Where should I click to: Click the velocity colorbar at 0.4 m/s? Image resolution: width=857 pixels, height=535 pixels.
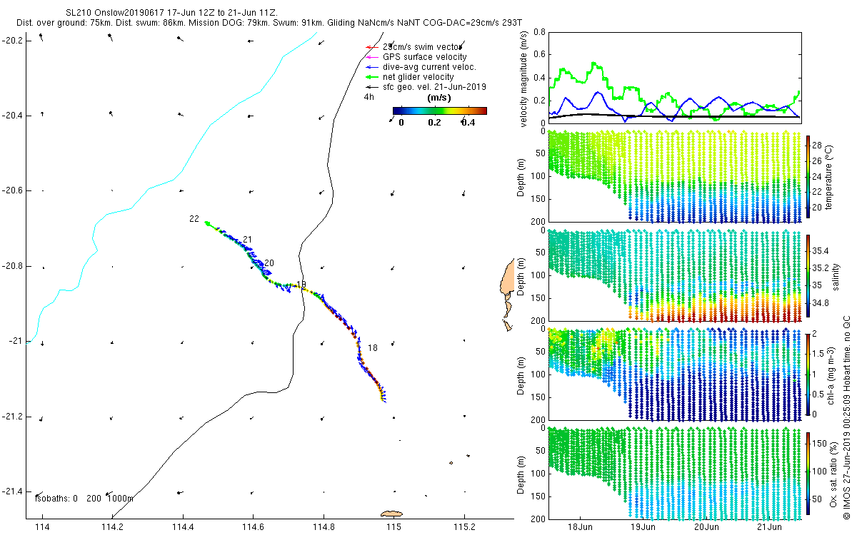(468, 111)
